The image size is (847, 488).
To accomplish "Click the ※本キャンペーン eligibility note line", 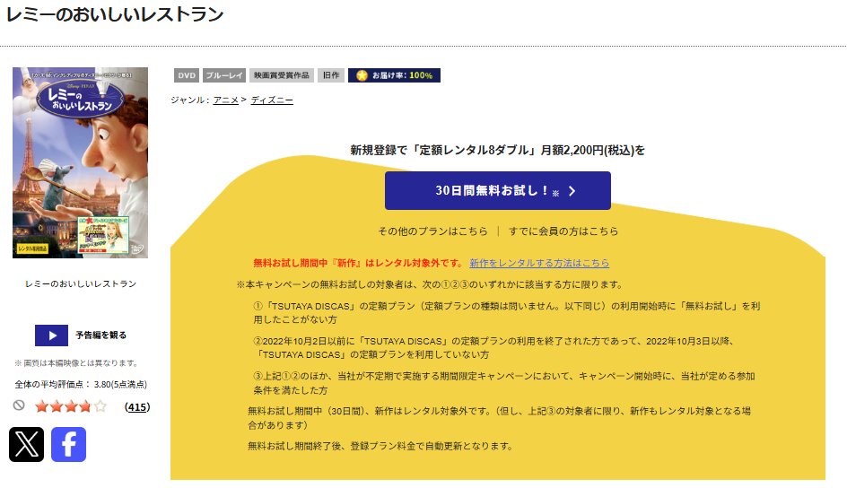I will [x=431, y=284].
